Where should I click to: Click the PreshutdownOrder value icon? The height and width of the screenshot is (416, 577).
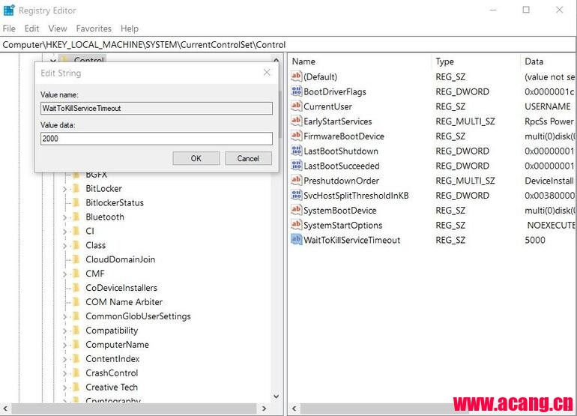[296, 181]
